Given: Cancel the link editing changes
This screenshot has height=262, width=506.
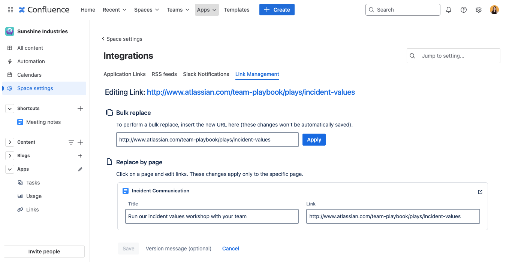Looking at the screenshot, I should click(230, 248).
